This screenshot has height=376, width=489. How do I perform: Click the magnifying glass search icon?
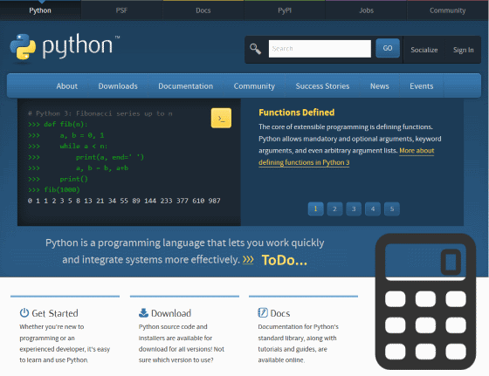[255, 49]
